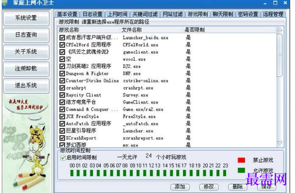Minimize the 家庭上网小卫士 window

click(265, 3)
